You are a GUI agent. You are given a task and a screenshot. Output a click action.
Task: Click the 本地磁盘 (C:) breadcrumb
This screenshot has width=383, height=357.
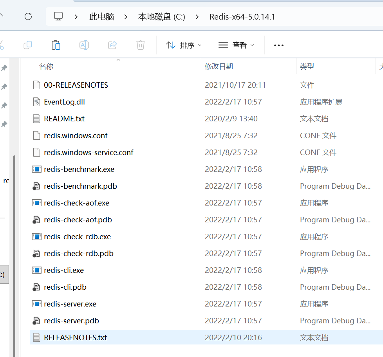point(161,16)
